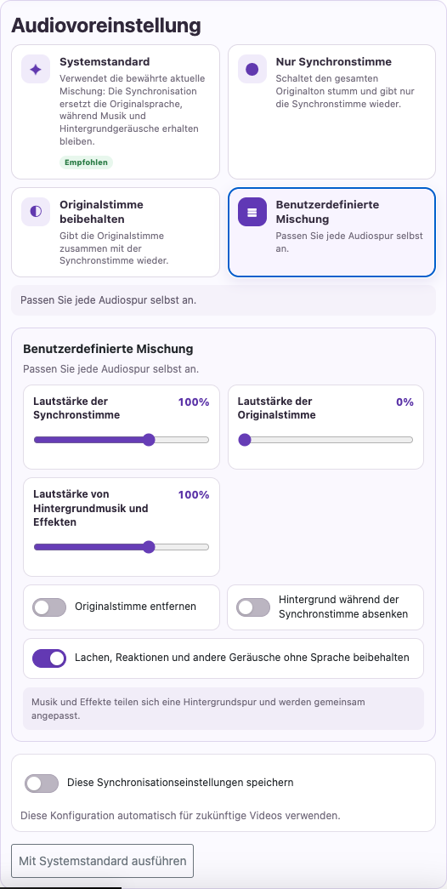
Task: Select the Systemstandard preset card
Action: 116,111
